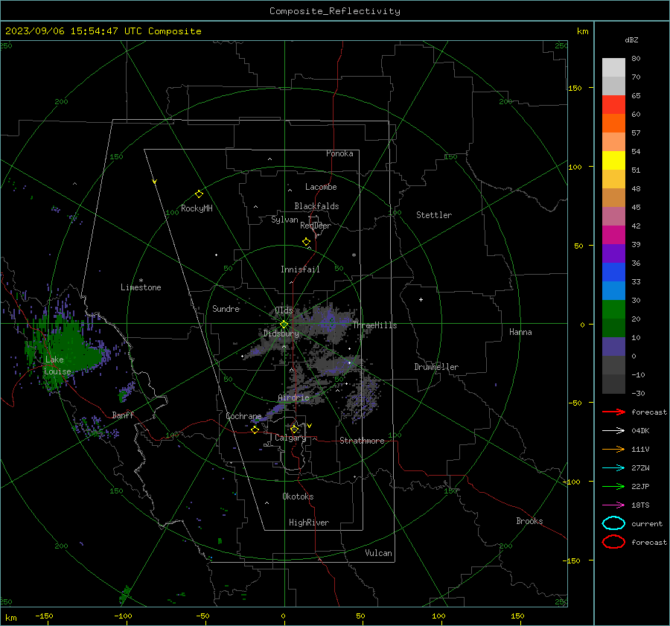Click the Stettler city label
Image resolution: width=670 pixels, height=626 pixels.
click(434, 215)
